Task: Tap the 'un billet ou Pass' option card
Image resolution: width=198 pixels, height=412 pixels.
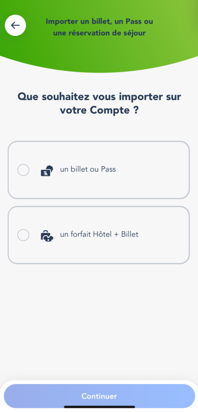Action: click(99, 170)
